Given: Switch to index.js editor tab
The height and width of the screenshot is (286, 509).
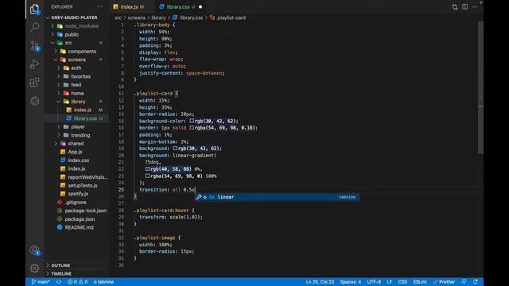Looking at the screenshot, I should (129, 6).
